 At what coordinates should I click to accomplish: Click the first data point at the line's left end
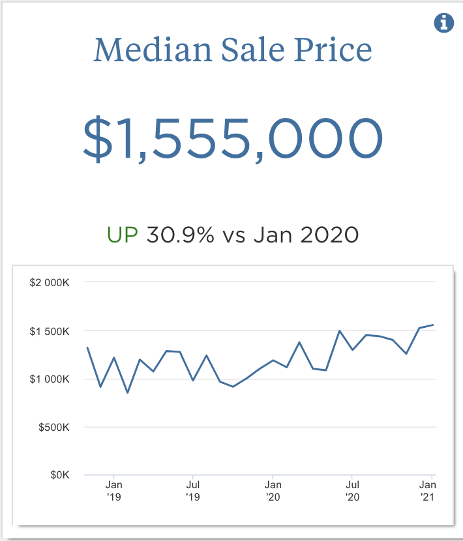(x=87, y=347)
